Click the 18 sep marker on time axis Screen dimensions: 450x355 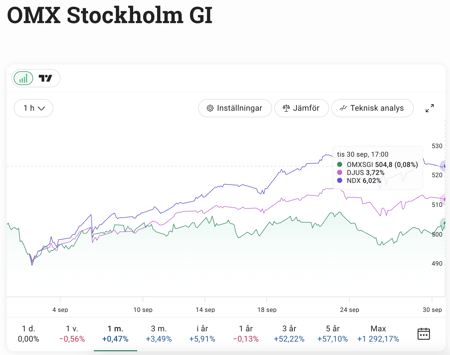(267, 310)
